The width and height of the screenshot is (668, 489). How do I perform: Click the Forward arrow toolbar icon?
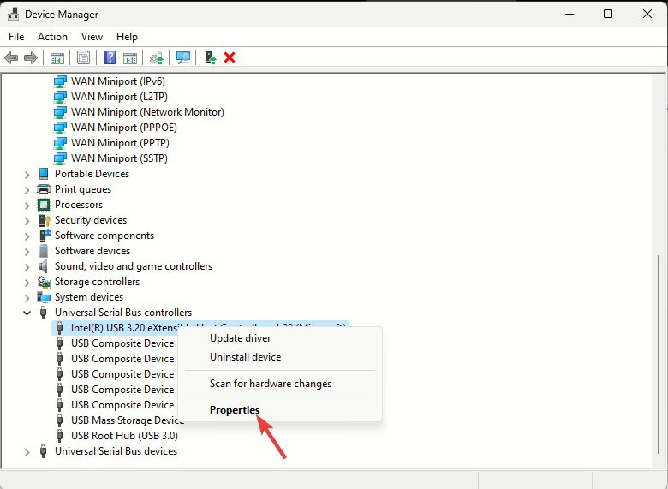click(x=30, y=57)
